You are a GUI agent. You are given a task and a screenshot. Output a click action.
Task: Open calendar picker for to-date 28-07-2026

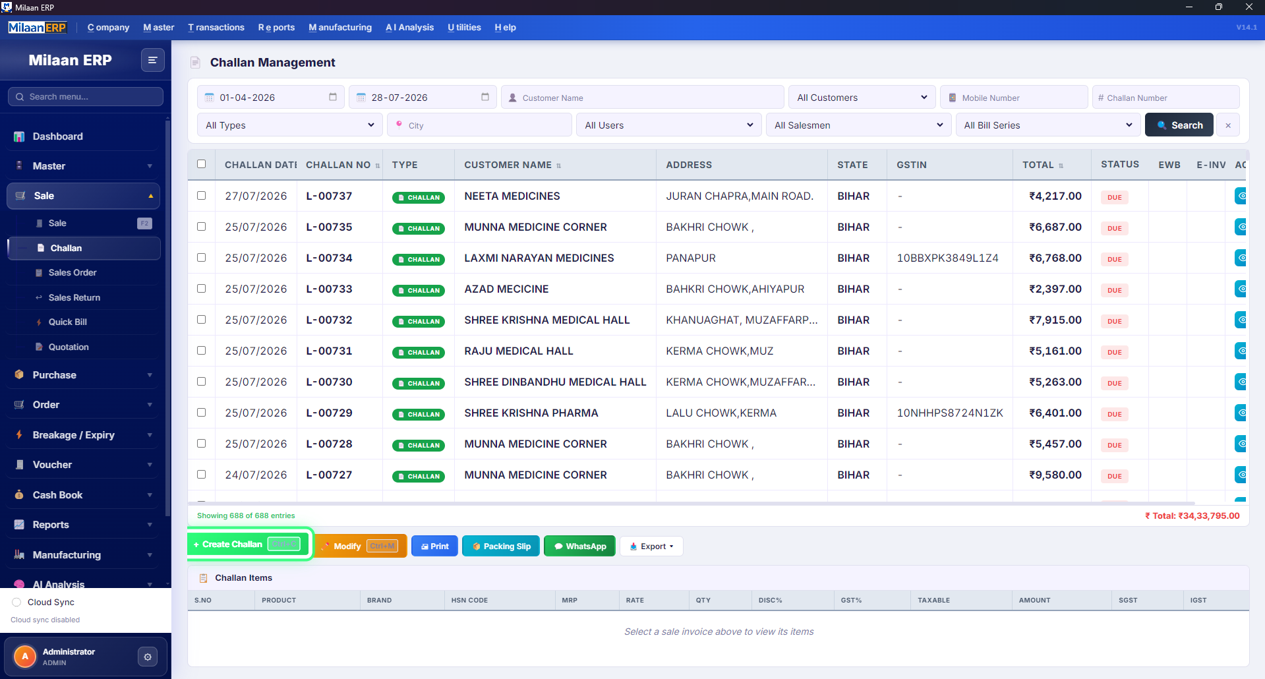(x=485, y=97)
